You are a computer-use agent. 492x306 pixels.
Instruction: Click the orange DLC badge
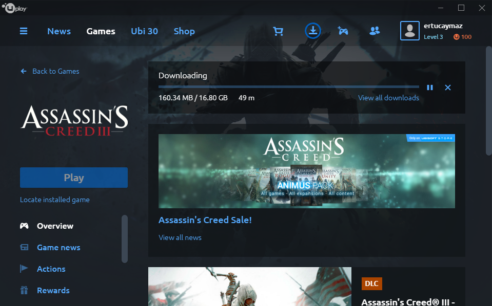pos(372,283)
